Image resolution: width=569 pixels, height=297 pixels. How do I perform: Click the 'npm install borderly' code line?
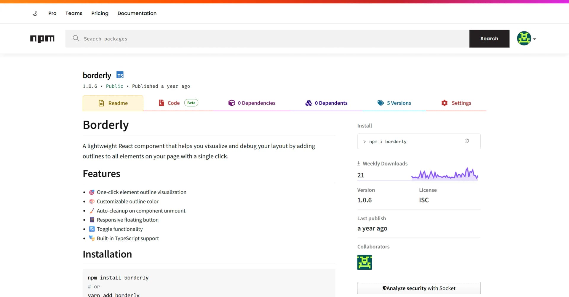pos(118,277)
